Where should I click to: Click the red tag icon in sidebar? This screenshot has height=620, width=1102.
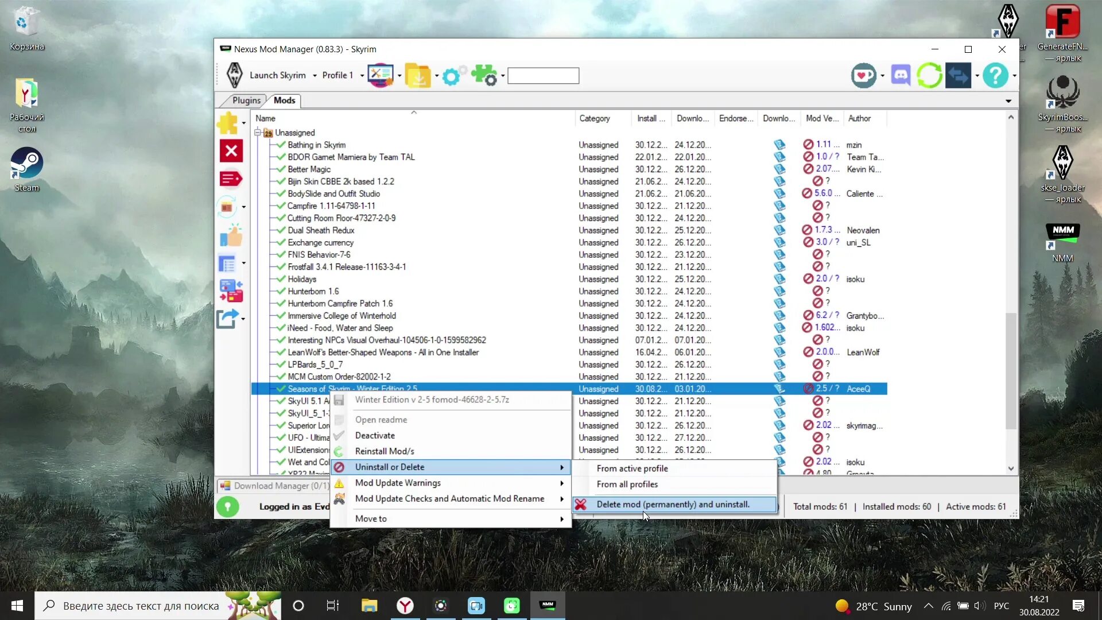point(231,179)
